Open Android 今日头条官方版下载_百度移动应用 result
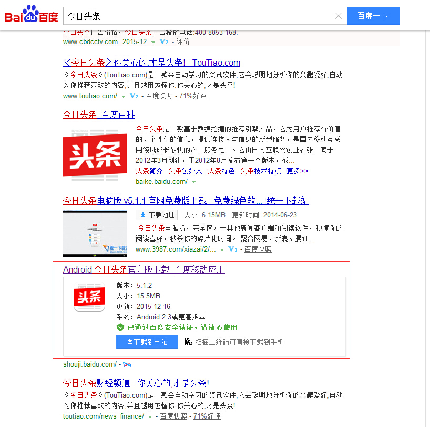Viewport: 430px width, 427px height. (x=144, y=269)
